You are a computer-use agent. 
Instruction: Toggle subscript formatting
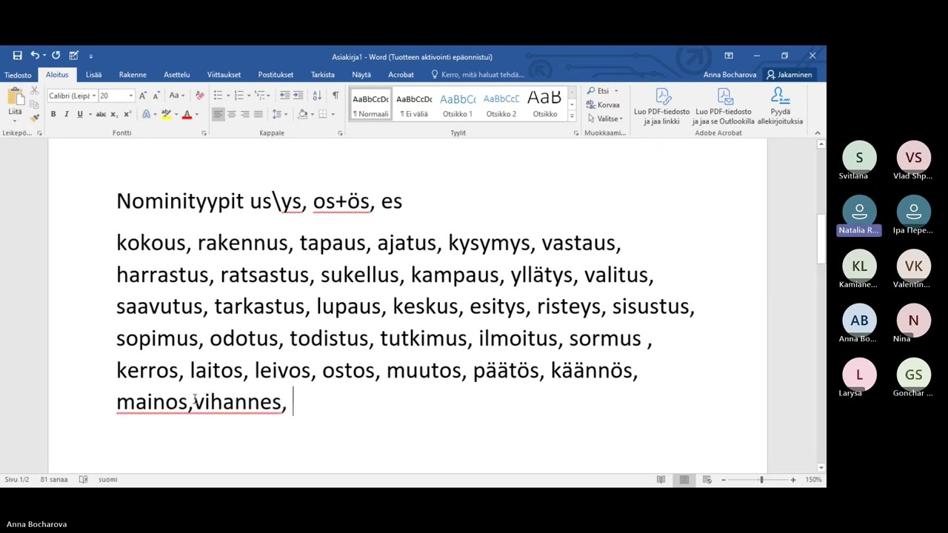point(114,114)
